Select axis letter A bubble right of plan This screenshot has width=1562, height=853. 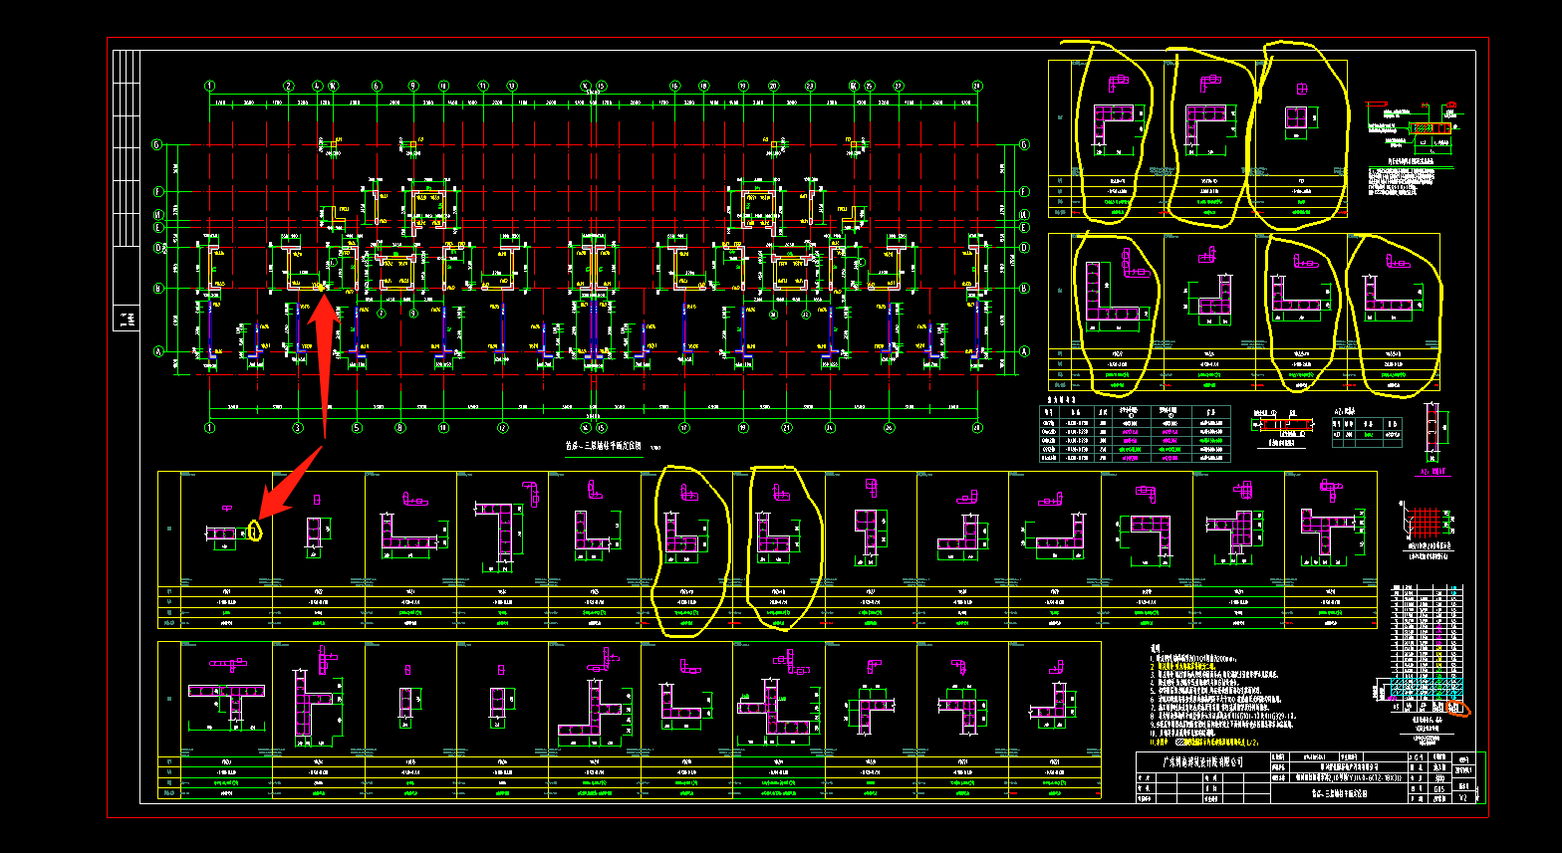point(1025,351)
